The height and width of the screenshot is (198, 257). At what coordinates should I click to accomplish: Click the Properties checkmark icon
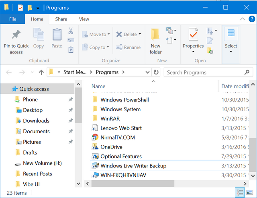point(193,34)
